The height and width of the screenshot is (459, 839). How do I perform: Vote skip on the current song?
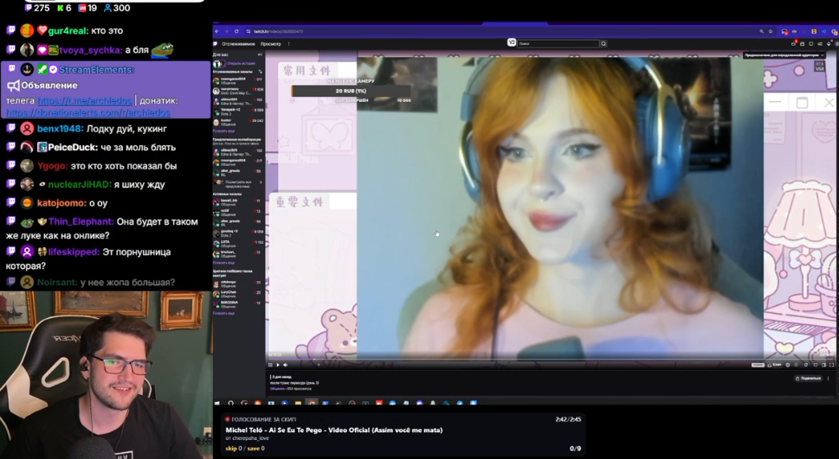click(235, 449)
